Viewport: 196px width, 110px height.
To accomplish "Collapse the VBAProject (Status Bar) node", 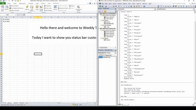I will pos(99,28).
